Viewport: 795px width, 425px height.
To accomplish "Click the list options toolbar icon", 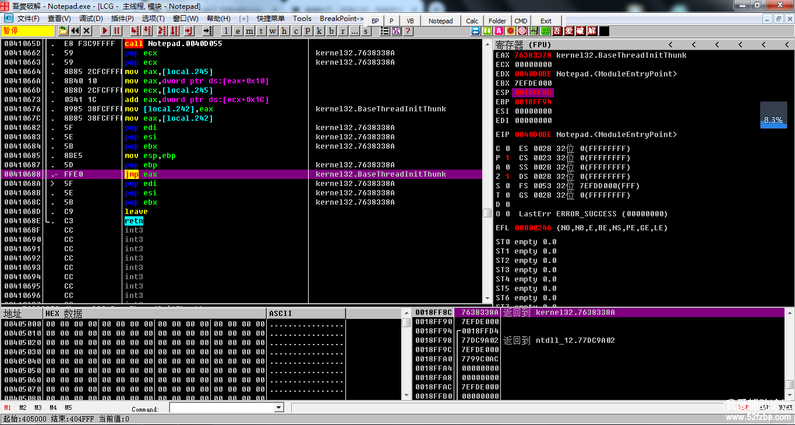I will [384, 31].
